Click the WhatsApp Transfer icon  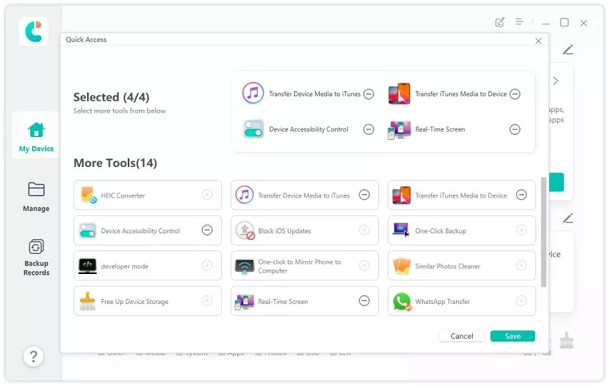click(402, 302)
